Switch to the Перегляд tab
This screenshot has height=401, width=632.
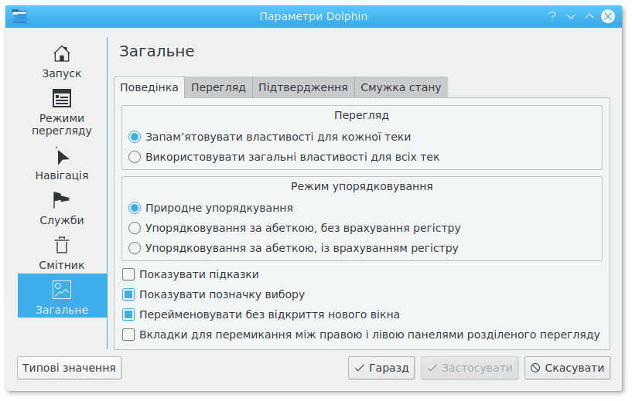tap(218, 87)
